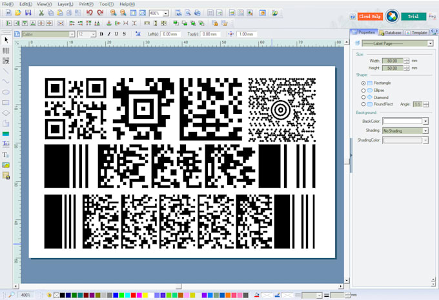
Task: Expand the Label Page object dropdown
Action: point(430,43)
